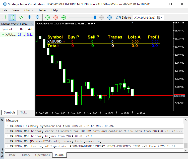Open the Tester menu
Image resolution: width=188 pixels, height=159 pixels.
[x=42, y=10]
